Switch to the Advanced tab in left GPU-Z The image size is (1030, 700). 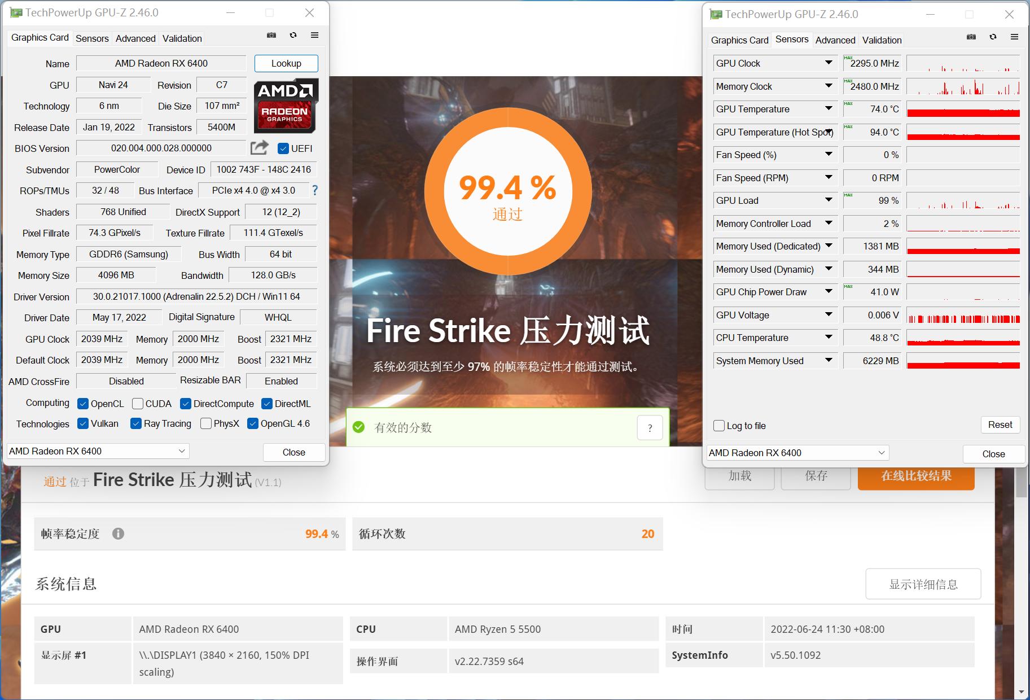tap(135, 38)
